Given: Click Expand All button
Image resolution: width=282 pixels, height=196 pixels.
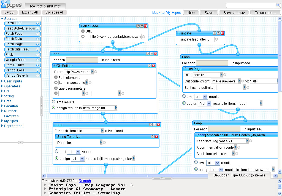Looking at the screenshot, I should [x=30, y=12].
